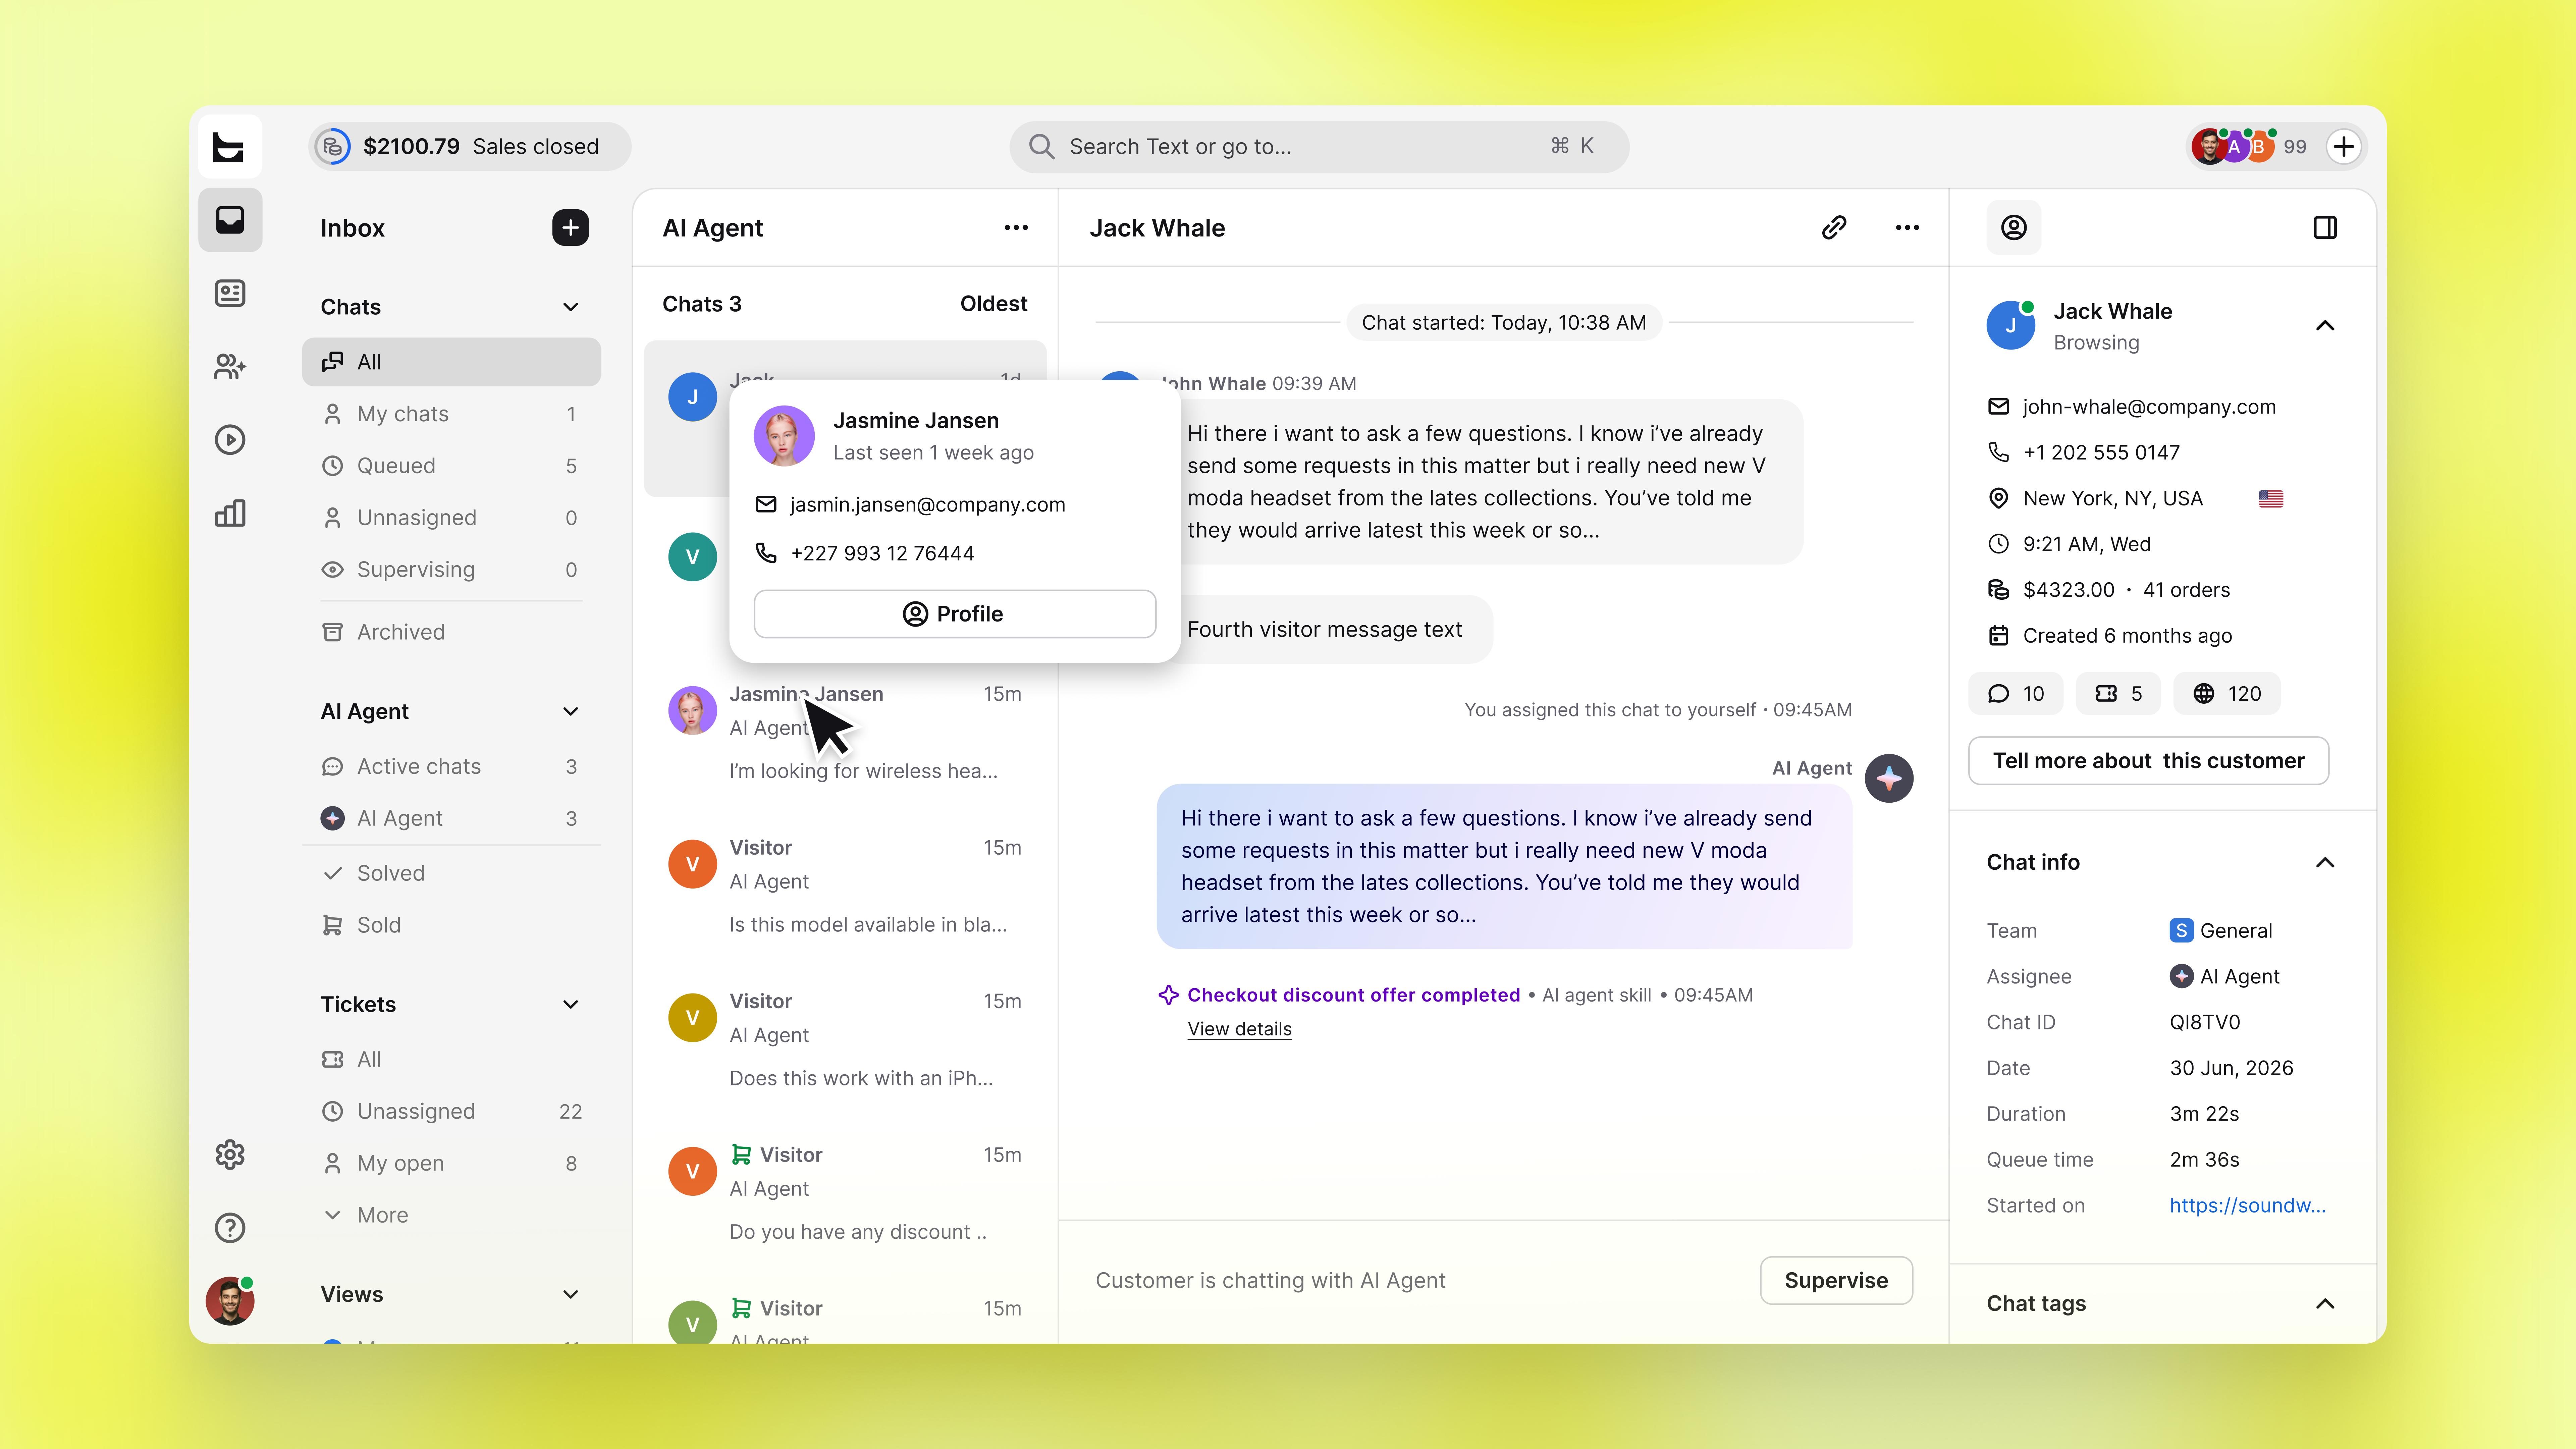
Task: Click the Supervise button
Action: [1836, 1281]
